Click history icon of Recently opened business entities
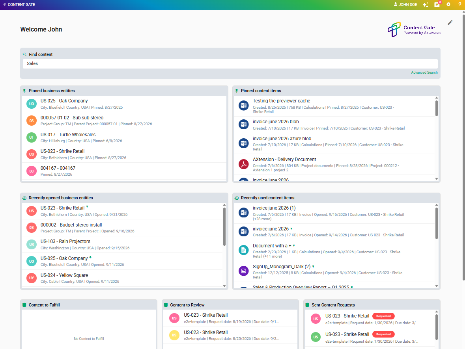Viewport: 465px width, 349px height. click(24, 198)
